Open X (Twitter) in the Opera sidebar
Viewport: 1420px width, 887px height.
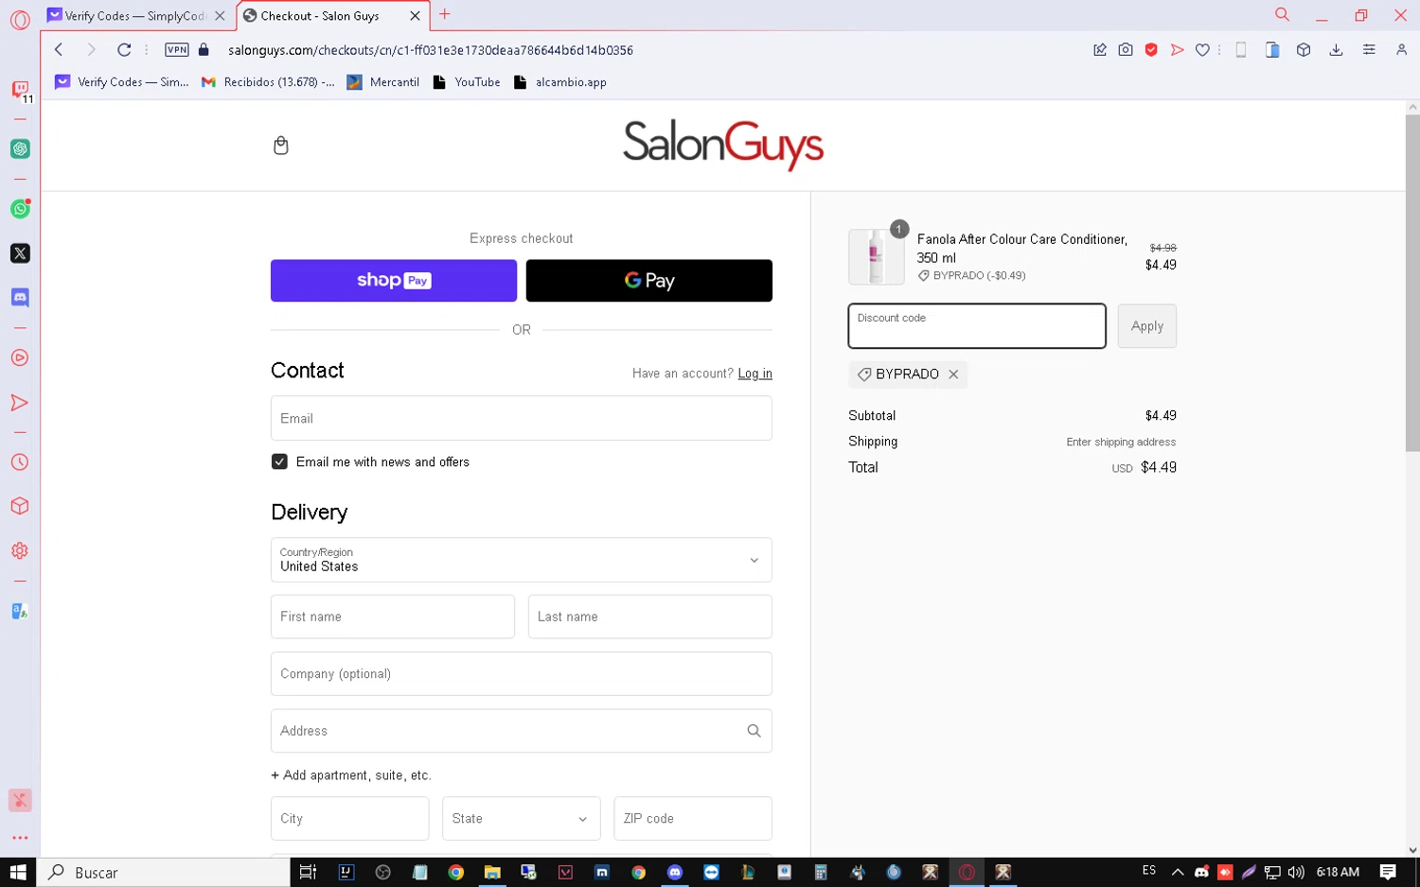pyautogui.click(x=20, y=253)
